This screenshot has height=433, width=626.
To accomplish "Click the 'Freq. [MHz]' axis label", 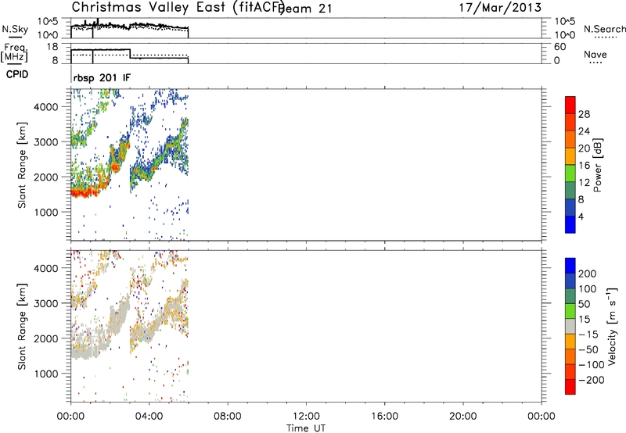I will [14, 52].
